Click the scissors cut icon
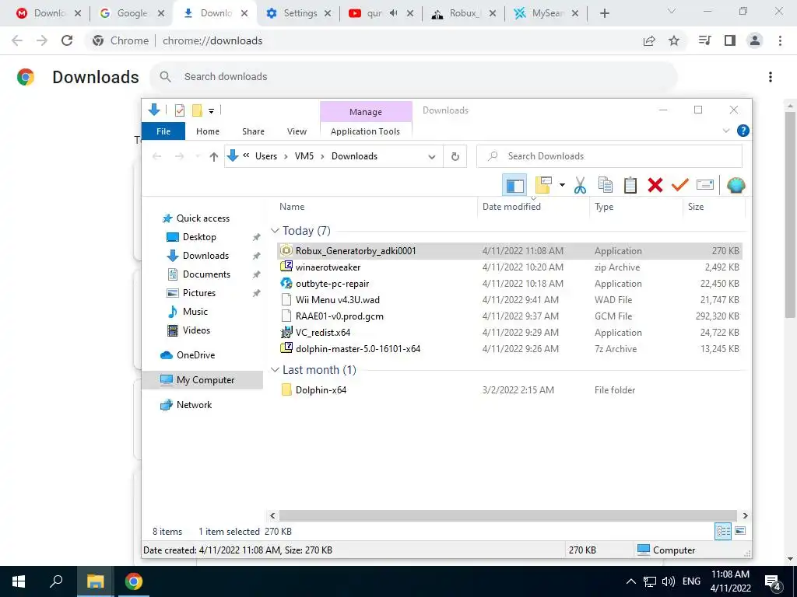Screen dimensions: 797x597 (x=580, y=185)
